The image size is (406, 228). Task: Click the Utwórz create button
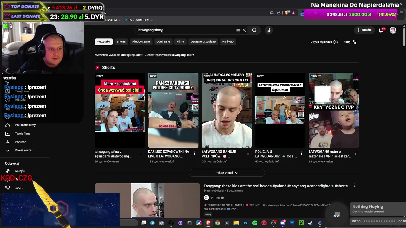(x=364, y=30)
